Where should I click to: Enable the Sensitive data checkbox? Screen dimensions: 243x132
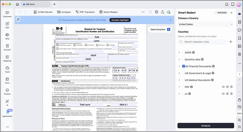[183, 59]
